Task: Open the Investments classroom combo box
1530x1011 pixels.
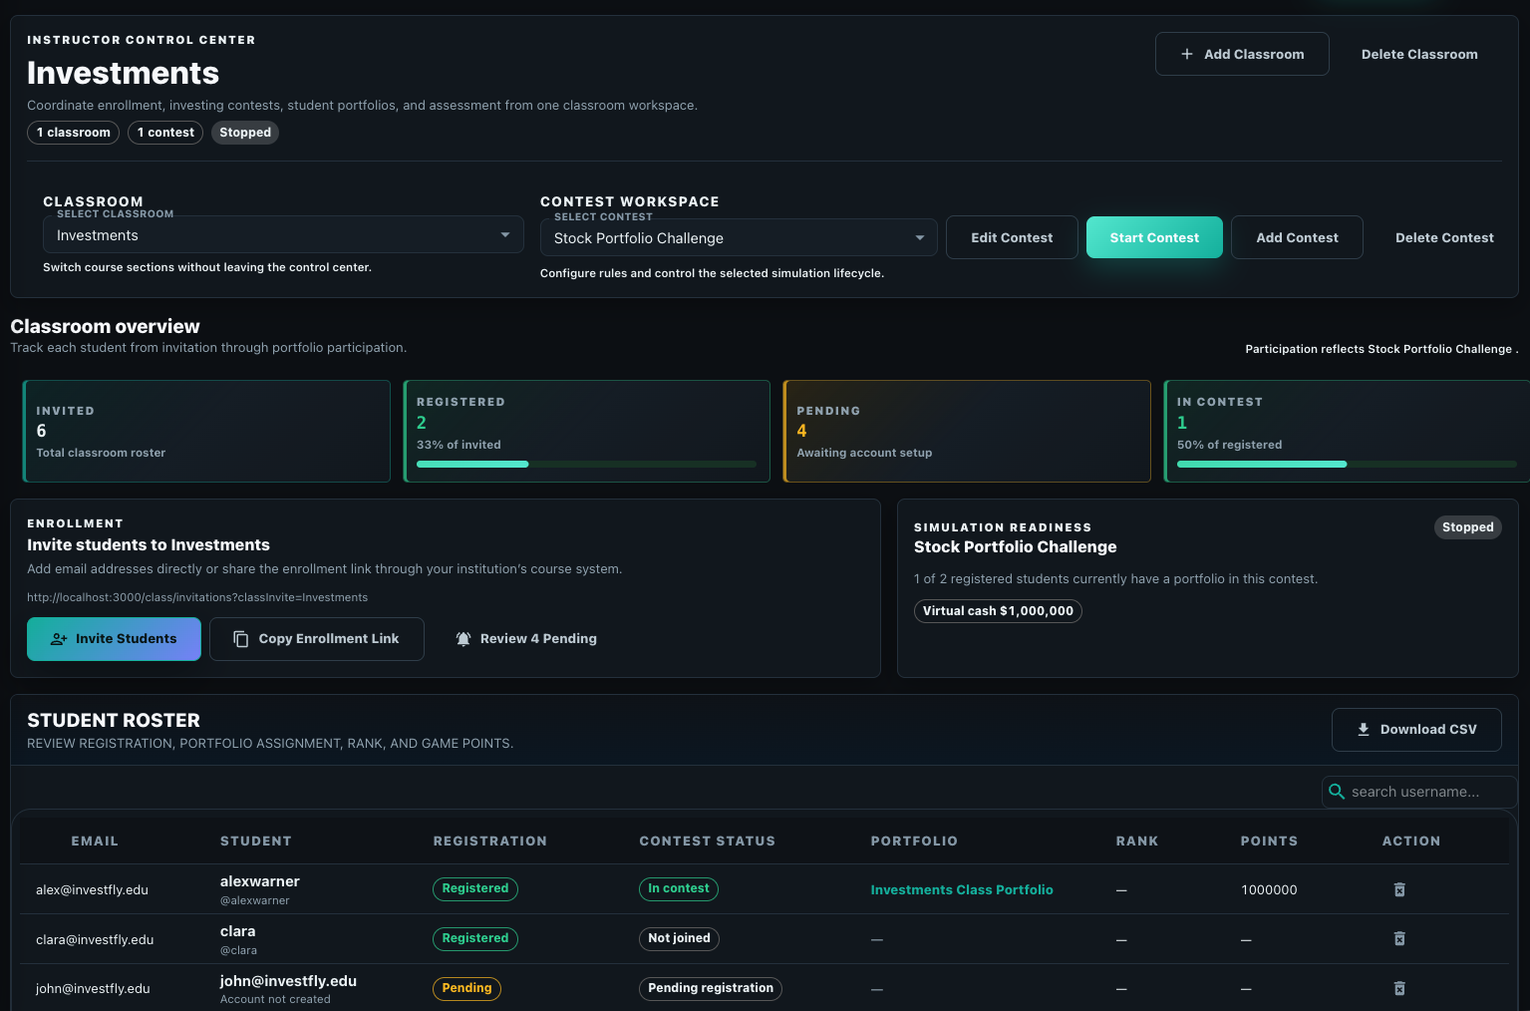Action: click(283, 235)
